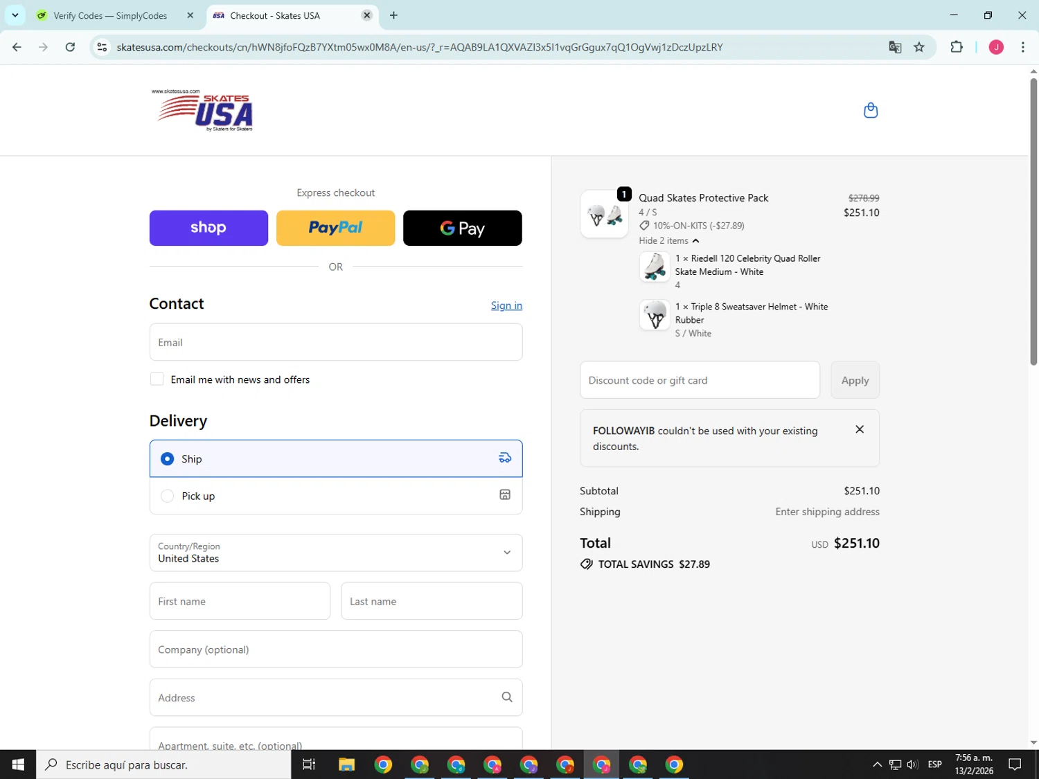1039x779 pixels.
Task: Open the tab search dropdown arrow
Action: [15, 15]
